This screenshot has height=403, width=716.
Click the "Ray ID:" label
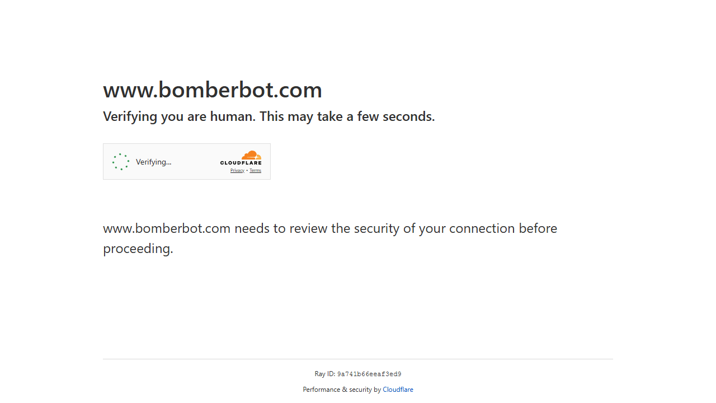[x=325, y=374]
